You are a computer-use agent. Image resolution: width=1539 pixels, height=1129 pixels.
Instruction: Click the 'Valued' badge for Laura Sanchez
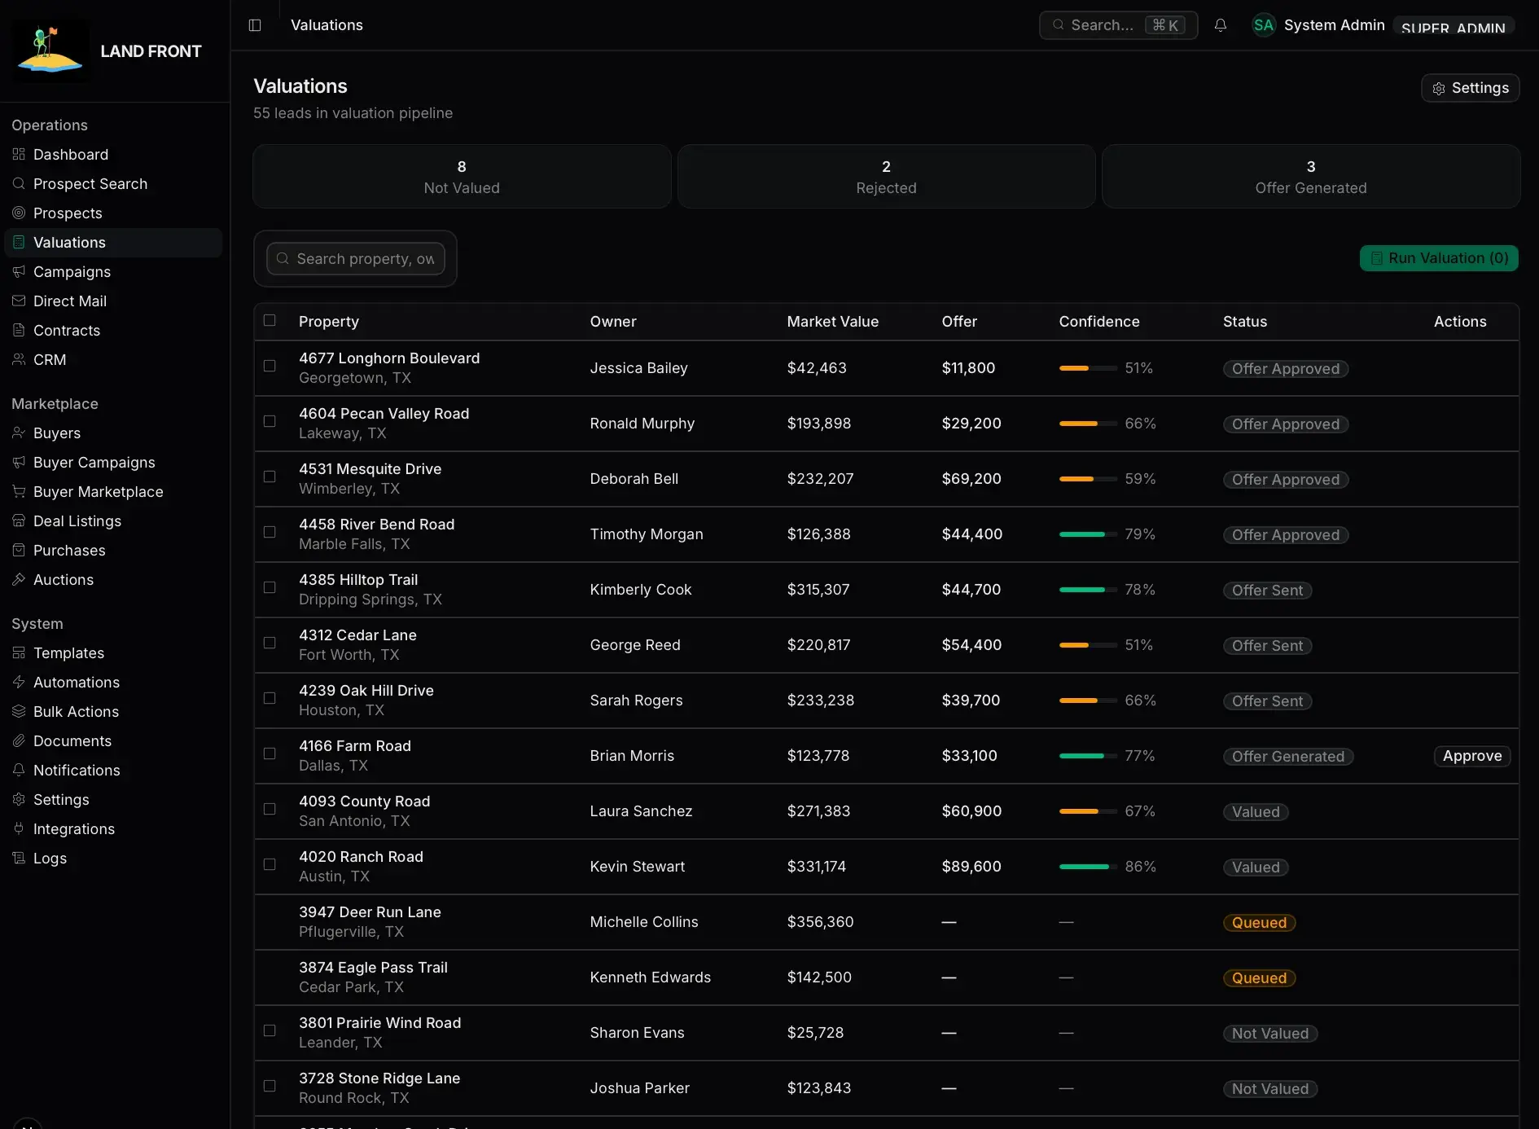coord(1256,812)
